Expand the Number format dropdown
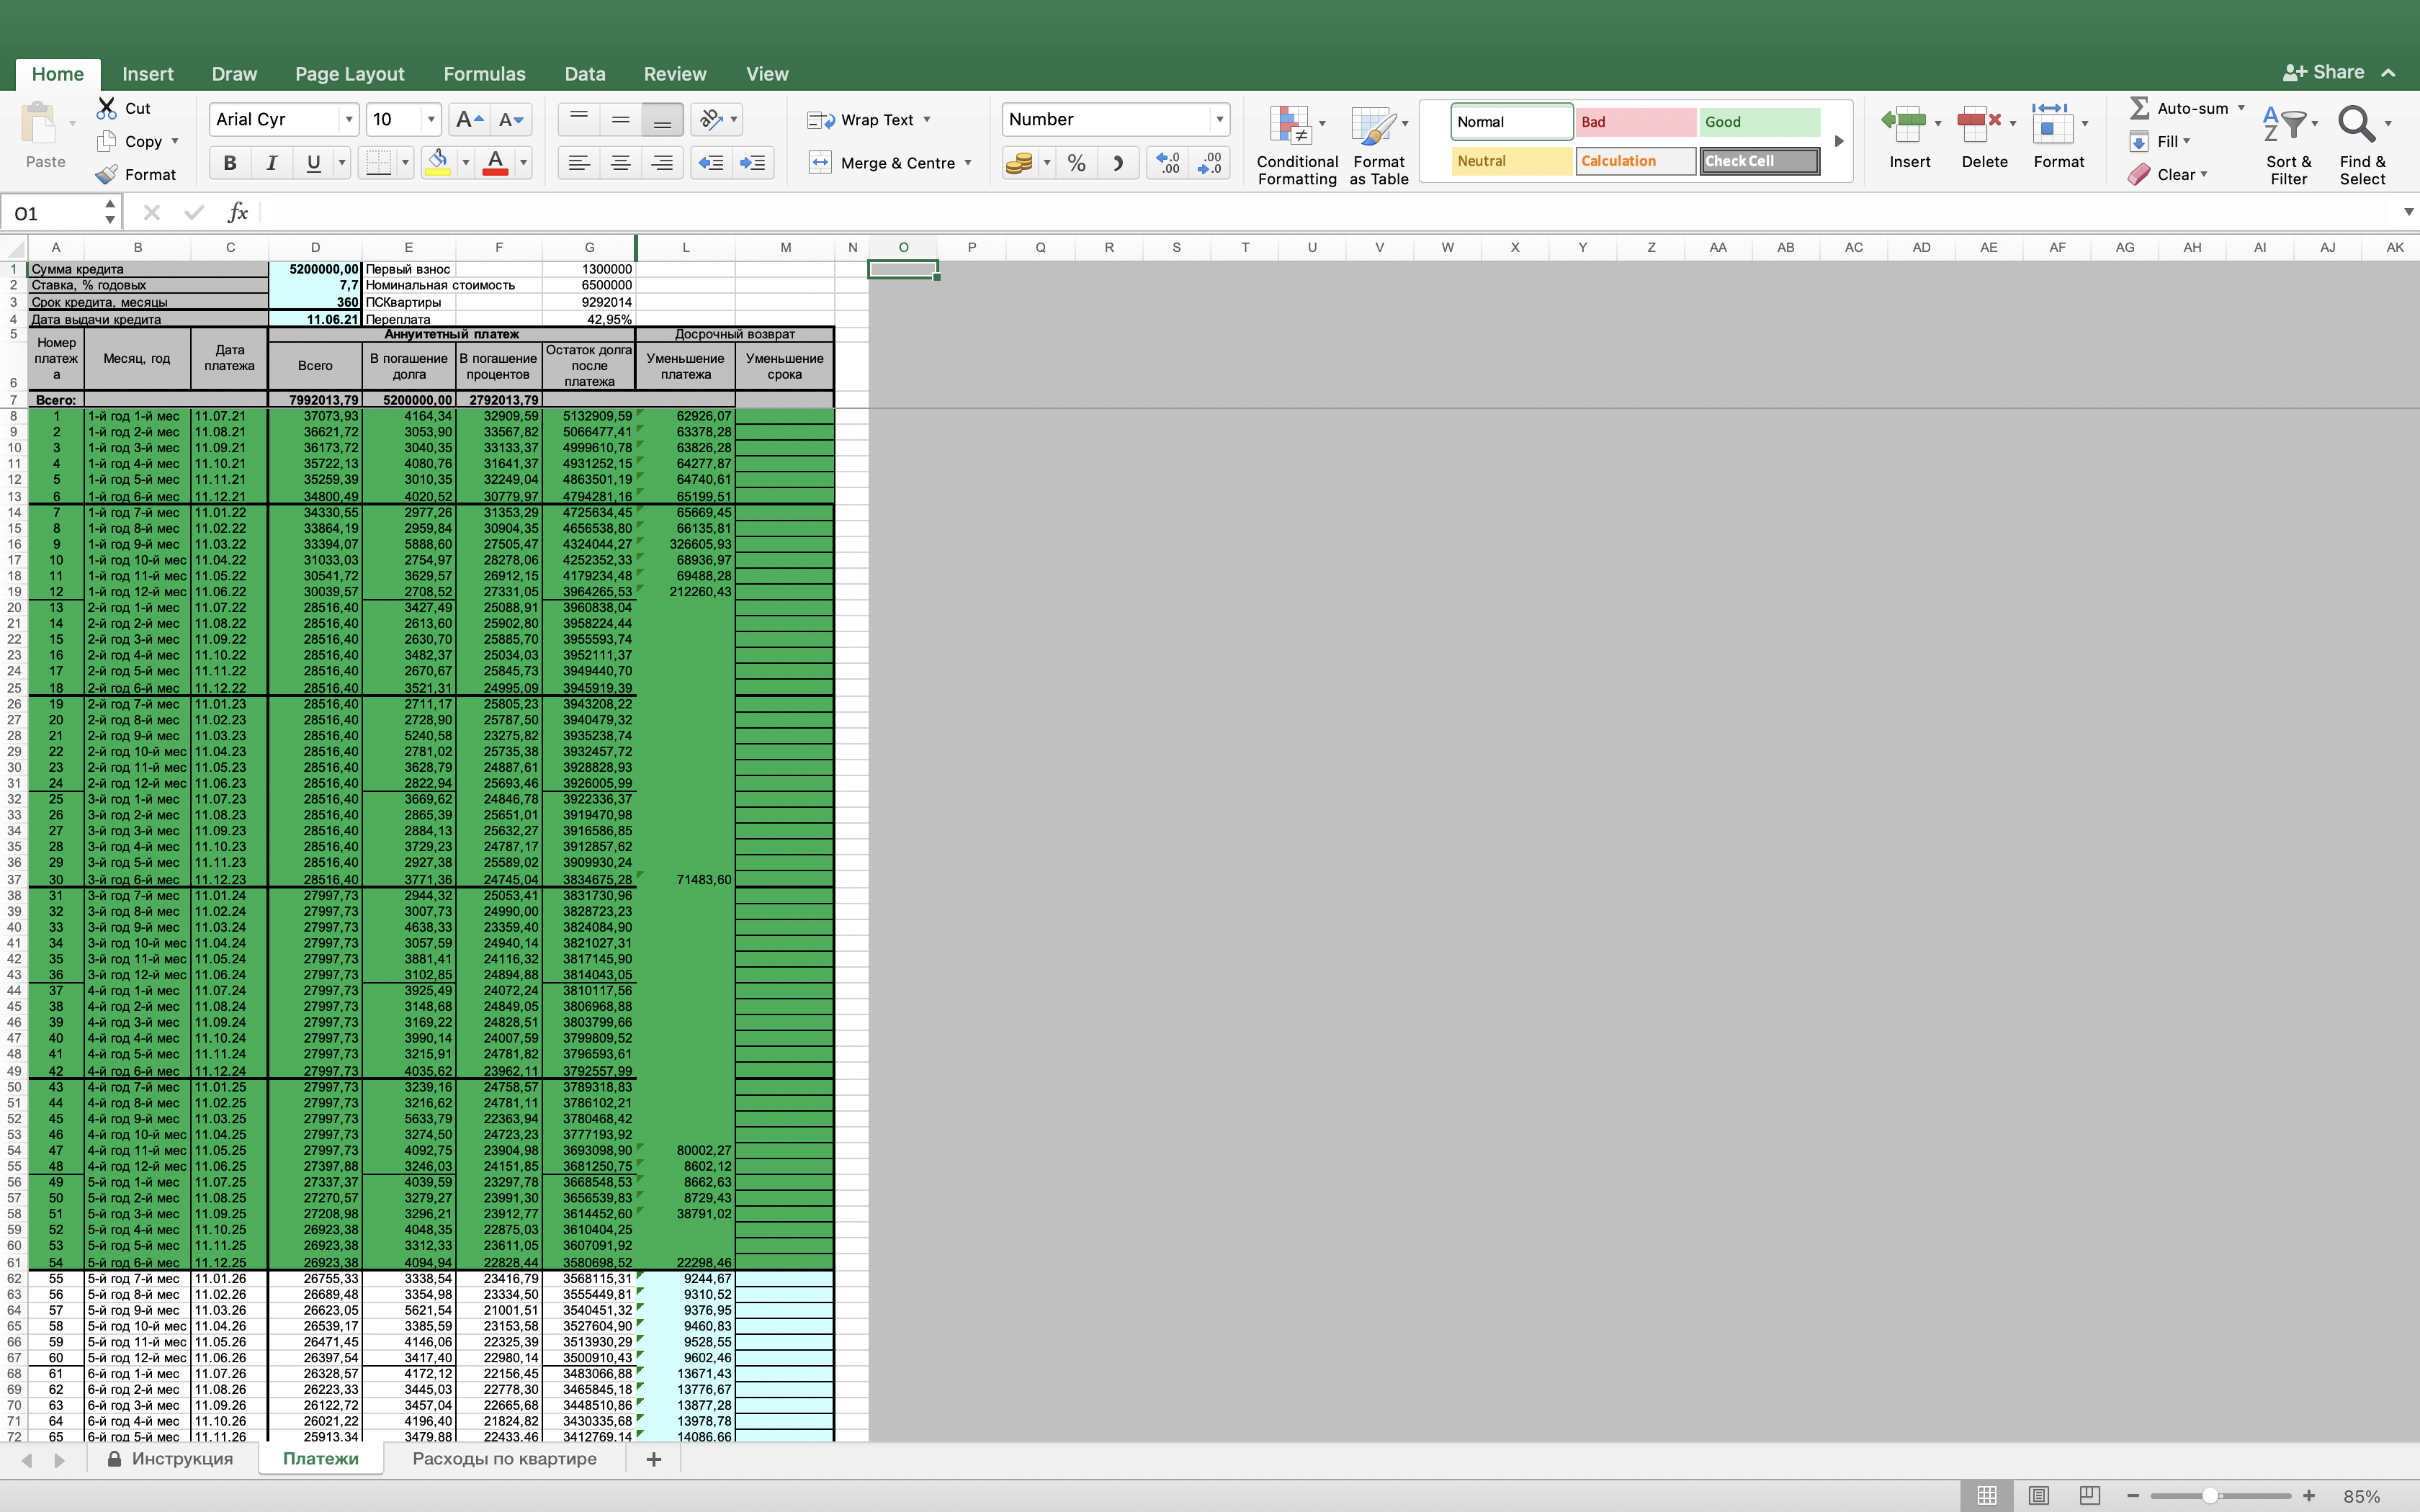The height and width of the screenshot is (1512, 2420). click(1219, 120)
